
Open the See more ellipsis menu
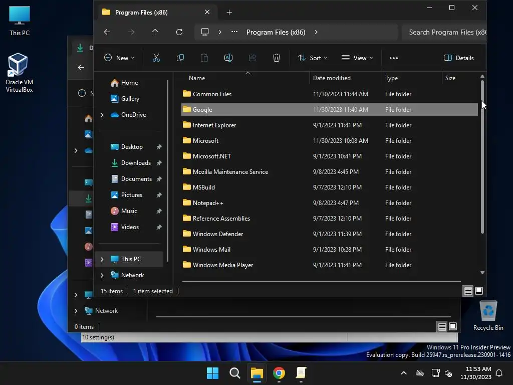[394, 58]
